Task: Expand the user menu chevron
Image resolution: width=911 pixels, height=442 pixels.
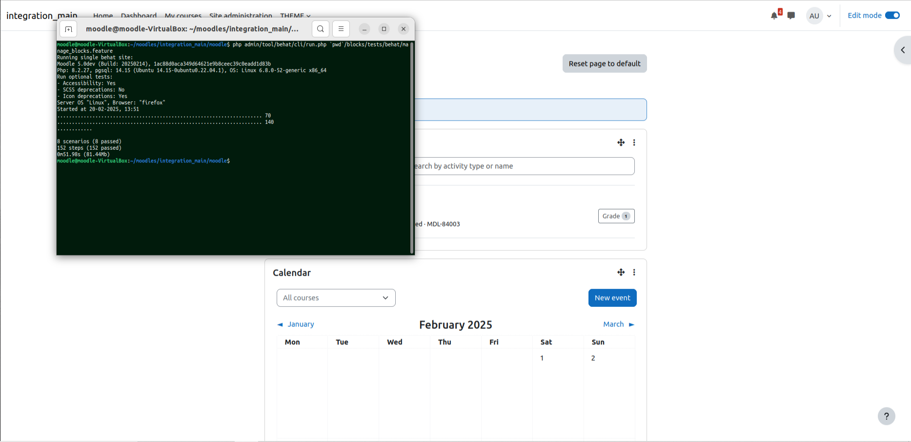Action: (x=829, y=16)
